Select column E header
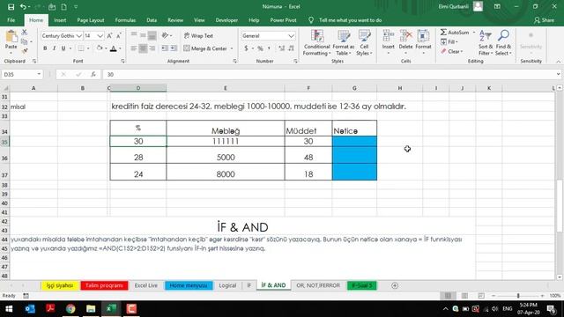This screenshot has width=564, height=317. [x=226, y=88]
